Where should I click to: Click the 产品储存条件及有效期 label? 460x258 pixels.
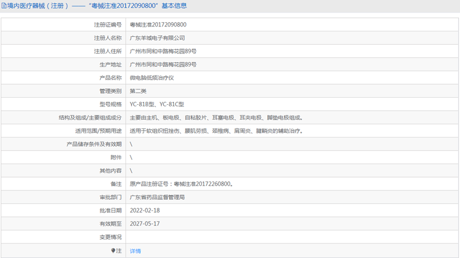pyautogui.click(x=94, y=144)
